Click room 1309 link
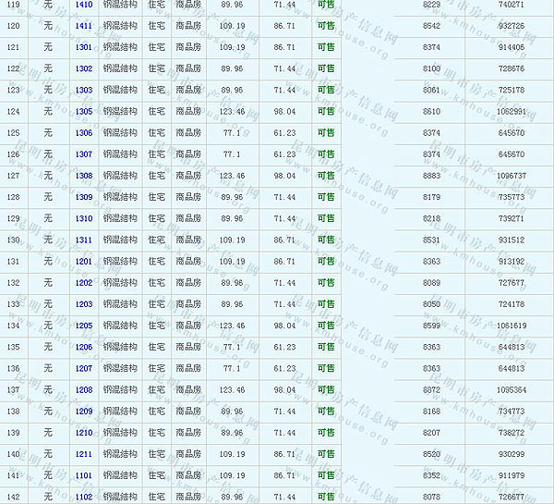554x504 pixels. pos(84,197)
